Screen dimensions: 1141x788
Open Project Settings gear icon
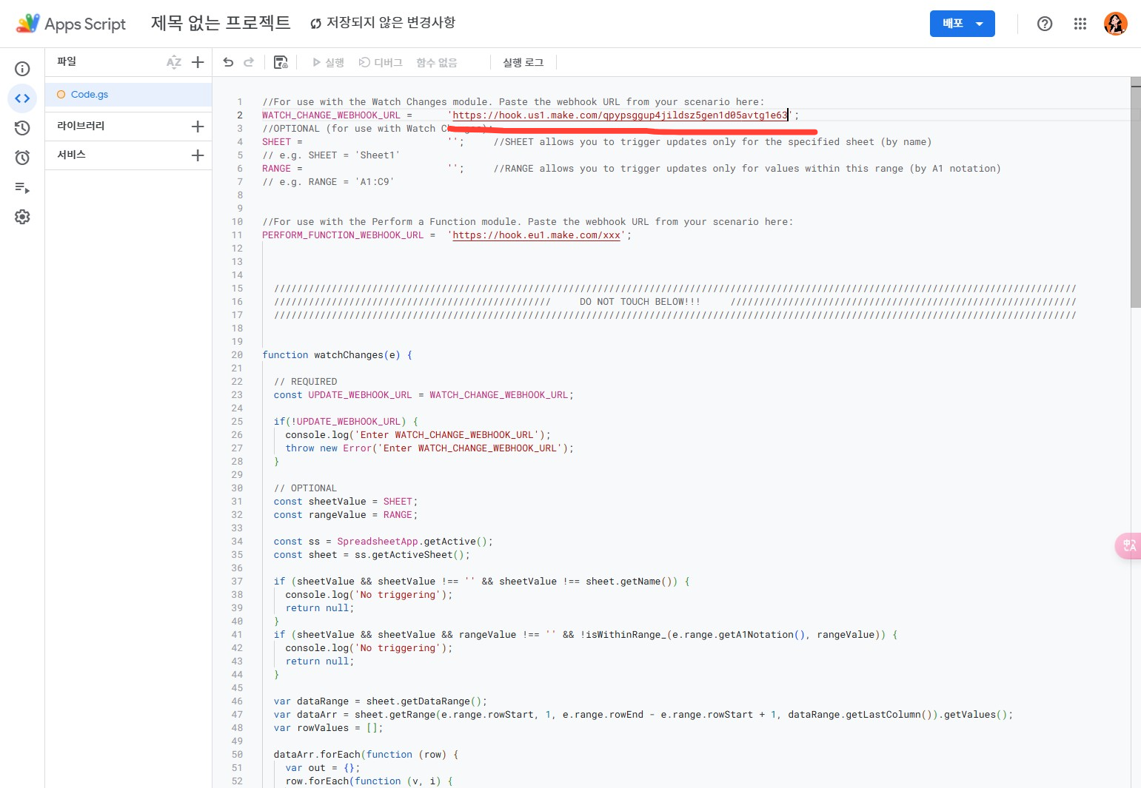(x=22, y=217)
